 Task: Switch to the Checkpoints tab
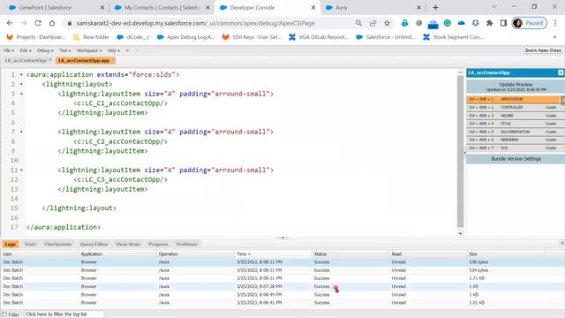tap(57, 244)
